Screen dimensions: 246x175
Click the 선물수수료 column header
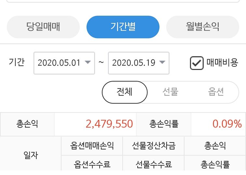click(154, 164)
